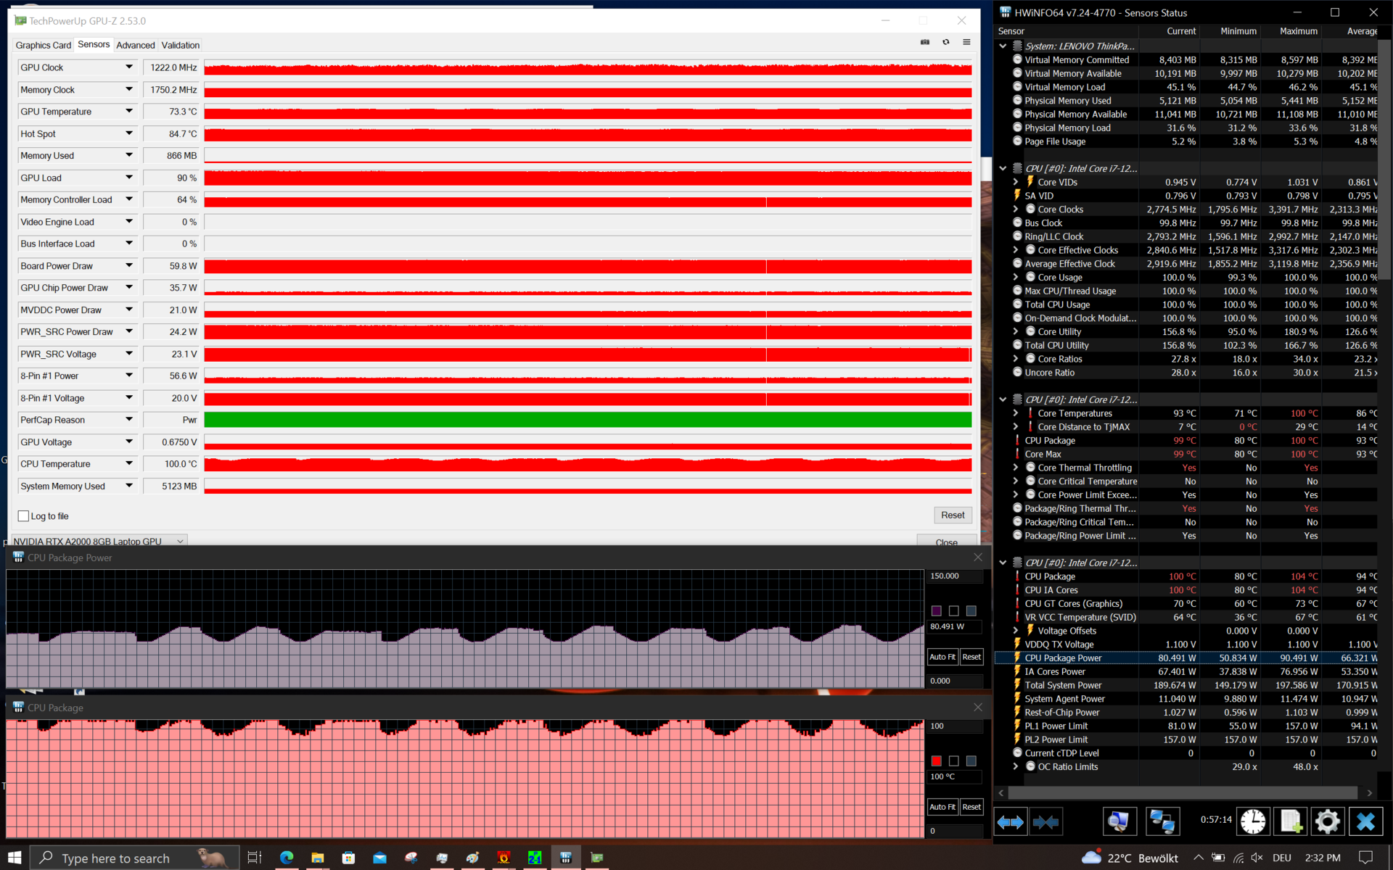Image resolution: width=1393 pixels, height=870 pixels.
Task: Toggle the empty box in CPU Package Power graph
Action: click(x=953, y=611)
